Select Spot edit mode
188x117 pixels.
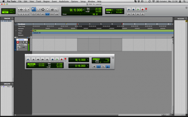click(x=12, y=10)
